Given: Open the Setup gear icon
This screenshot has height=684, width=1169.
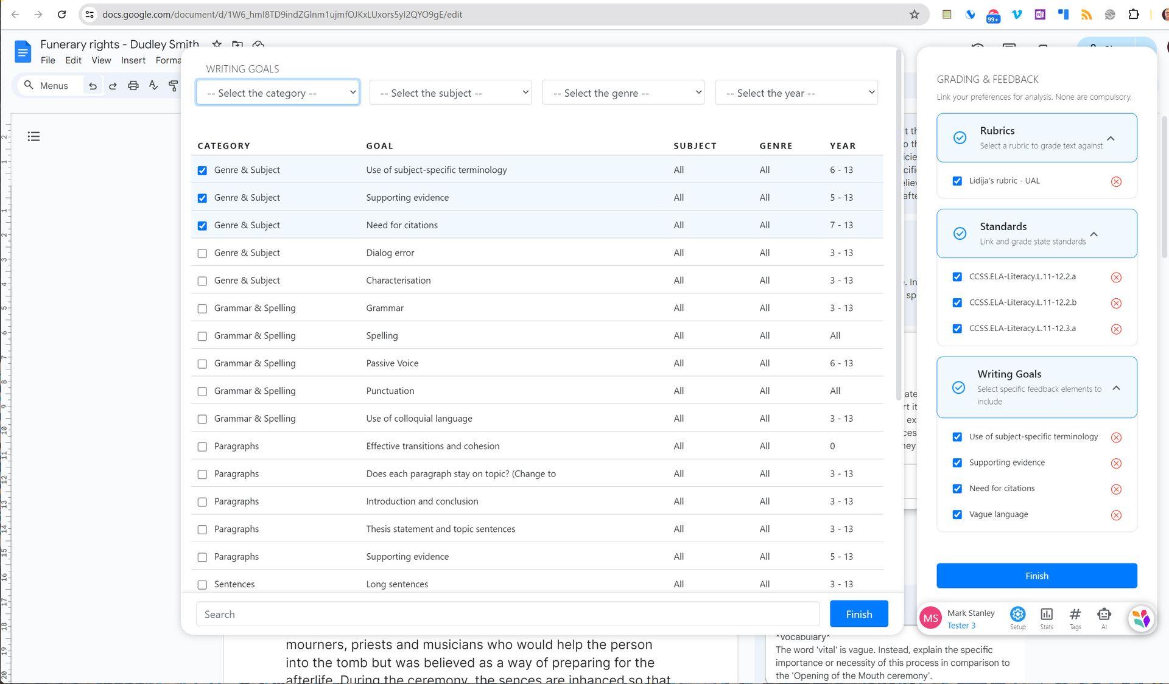Looking at the screenshot, I should 1017,615.
